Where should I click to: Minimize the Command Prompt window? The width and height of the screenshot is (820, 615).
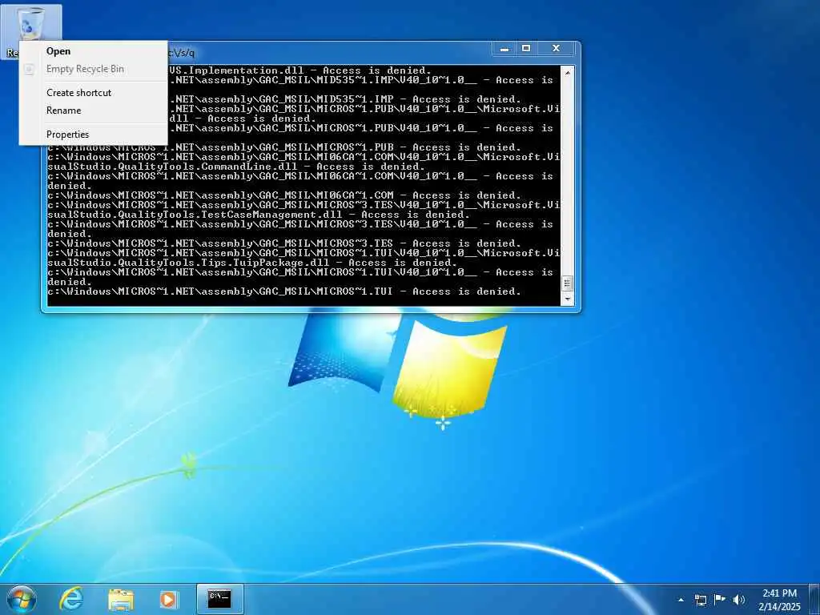click(x=504, y=49)
